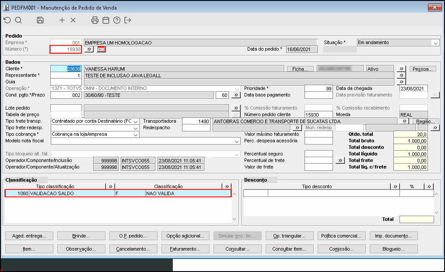Open the Política comercial... button
This screenshot has width=445, height=272.
[341, 236]
